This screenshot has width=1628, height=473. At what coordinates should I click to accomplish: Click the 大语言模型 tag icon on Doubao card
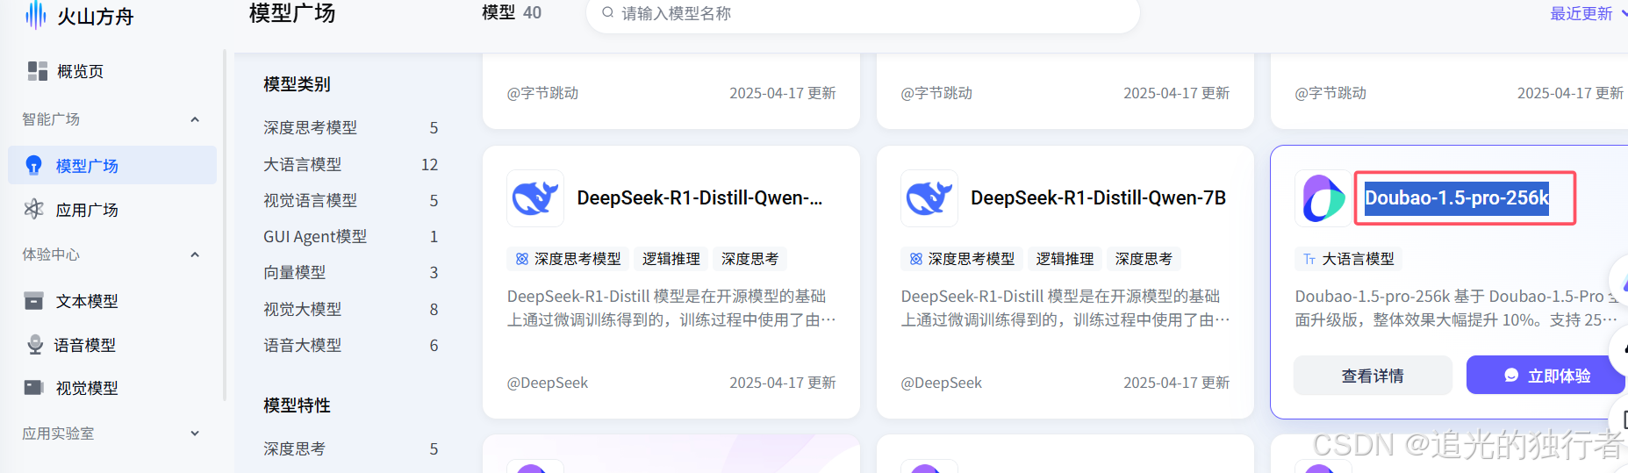point(1309,259)
